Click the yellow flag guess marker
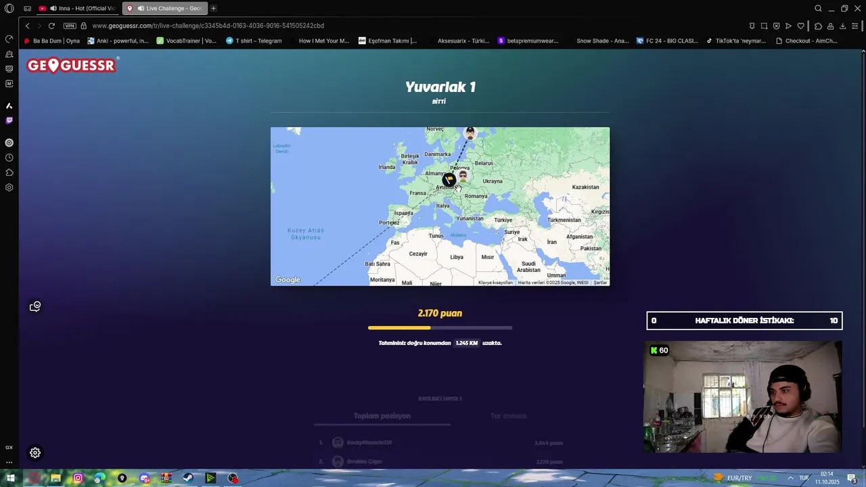This screenshot has height=487, width=866. click(x=449, y=180)
